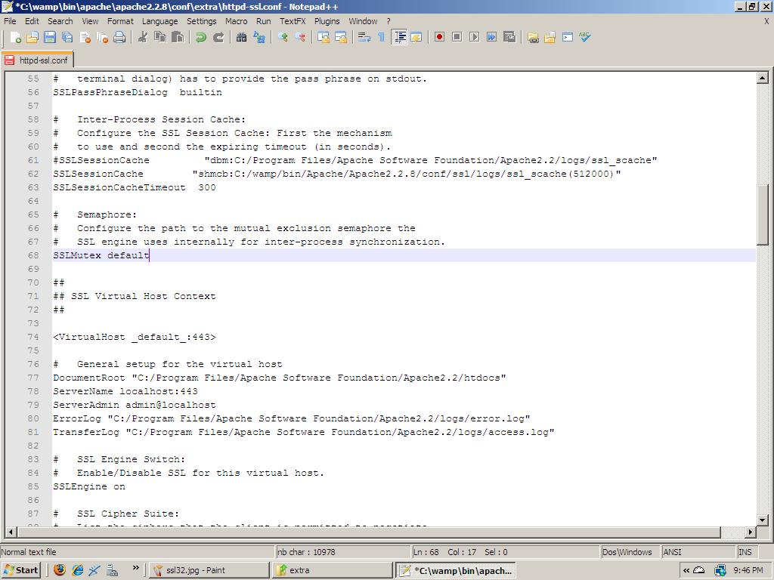Open the Language menu
The width and height of the screenshot is (774, 580).
(159, 21)
